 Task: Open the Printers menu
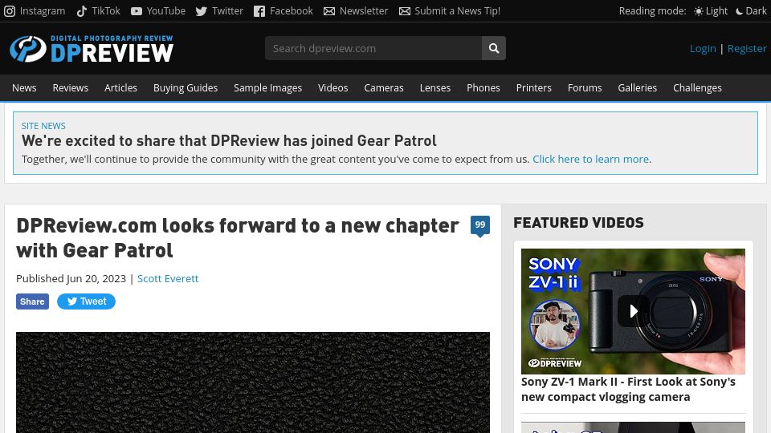533,88
